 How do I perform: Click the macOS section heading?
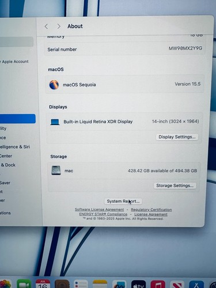tap(56, 70)
